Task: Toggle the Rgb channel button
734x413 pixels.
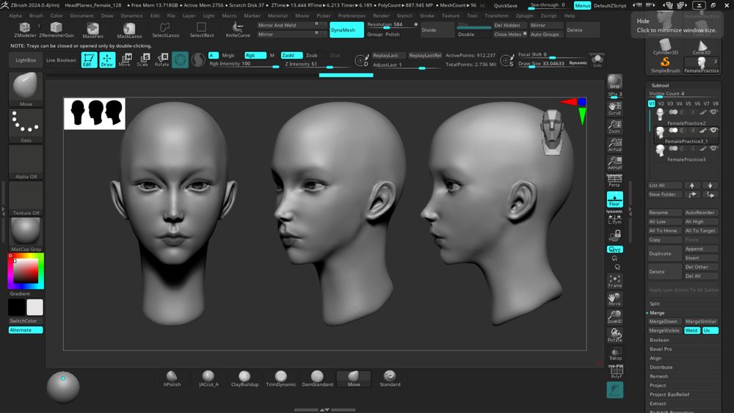Action: click(x=255, y=55)
